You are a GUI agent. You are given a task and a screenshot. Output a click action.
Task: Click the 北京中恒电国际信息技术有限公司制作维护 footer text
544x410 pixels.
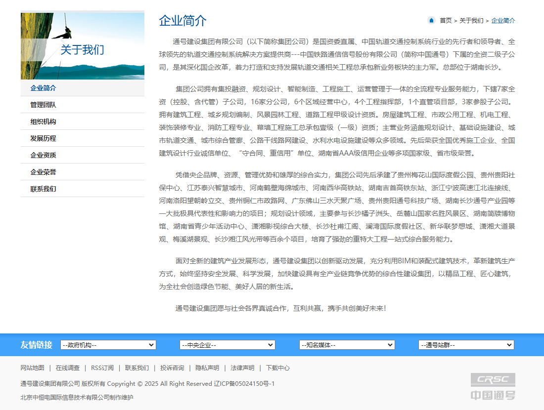tap(77, 397)
